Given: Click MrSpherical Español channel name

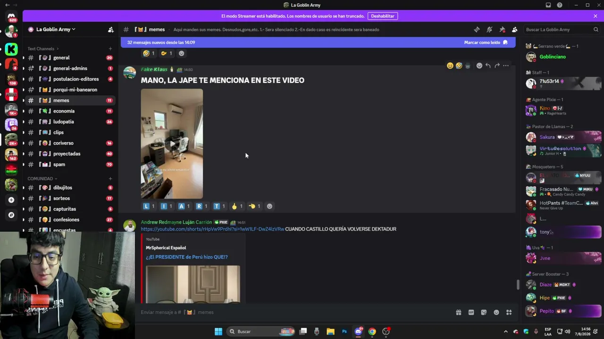Looking at the screenshot, I should [x=166, y=248].
